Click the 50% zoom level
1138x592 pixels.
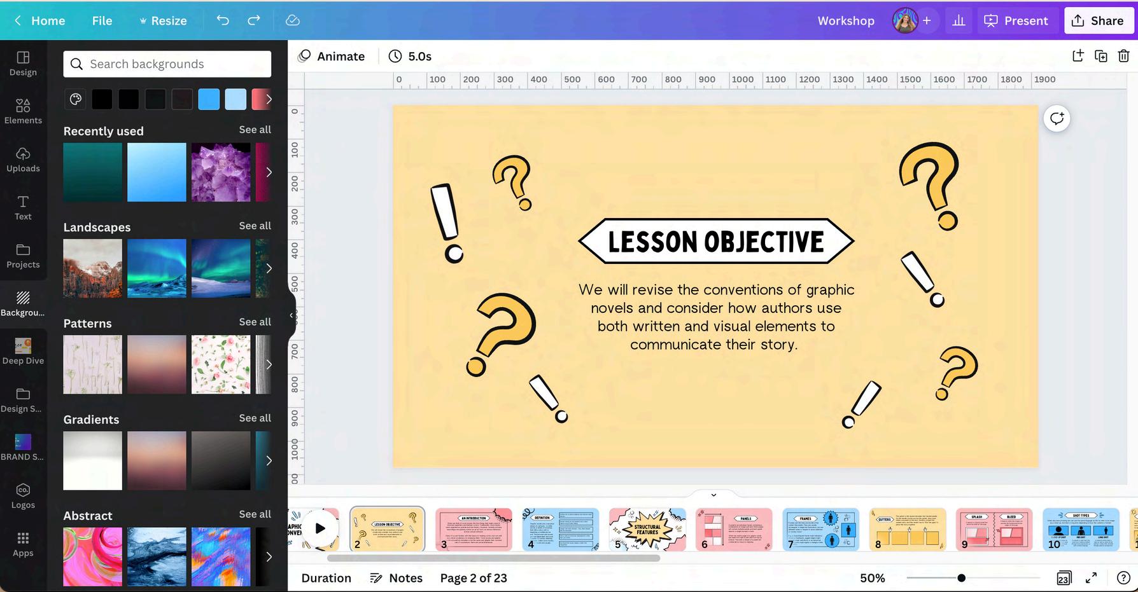click(873, 578)
